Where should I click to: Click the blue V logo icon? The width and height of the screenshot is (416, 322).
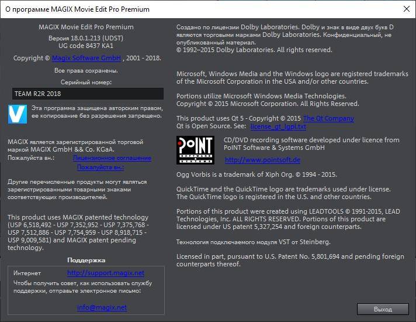point(18,114)
